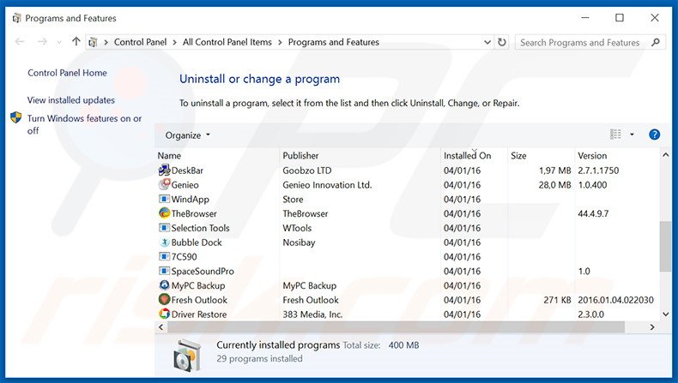Click the vertical scrollbar thumb
Image resolution: width=678 pixels, height=383 pixels.
(665, 247)
